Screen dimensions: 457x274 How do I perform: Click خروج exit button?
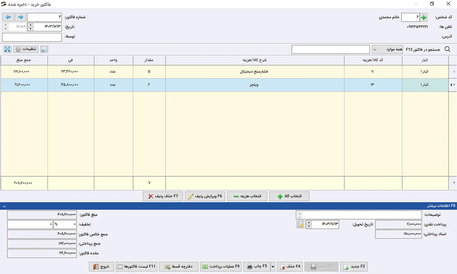101,267
